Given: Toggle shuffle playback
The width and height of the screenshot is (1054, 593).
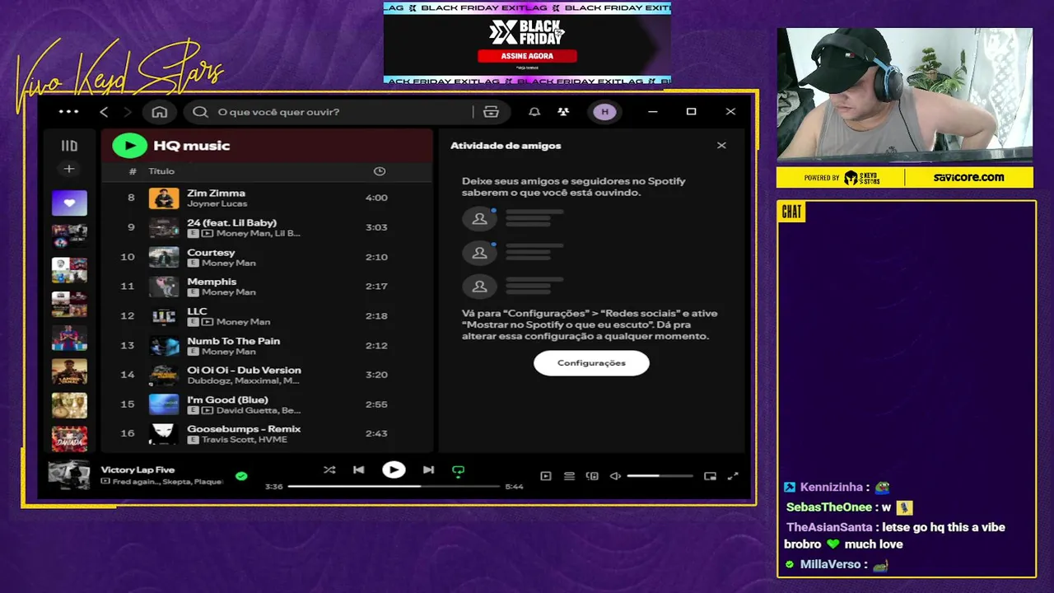Looking at the screenshot, I should 329,469.
